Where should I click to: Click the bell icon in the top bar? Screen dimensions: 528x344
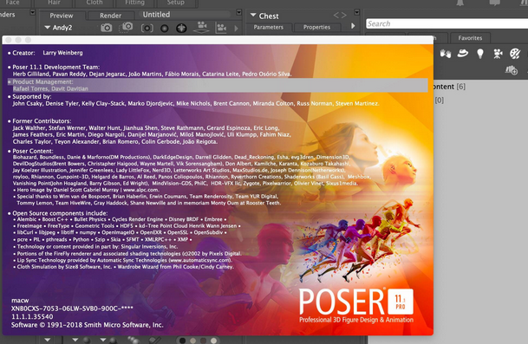click(460, 3)
